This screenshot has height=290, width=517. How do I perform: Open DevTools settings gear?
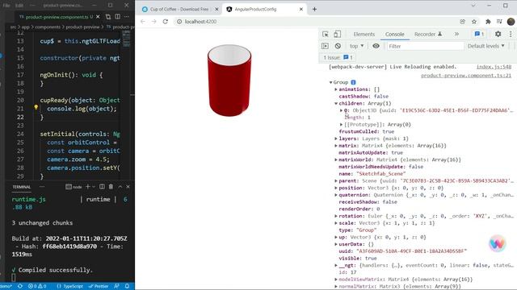[498, 34]
